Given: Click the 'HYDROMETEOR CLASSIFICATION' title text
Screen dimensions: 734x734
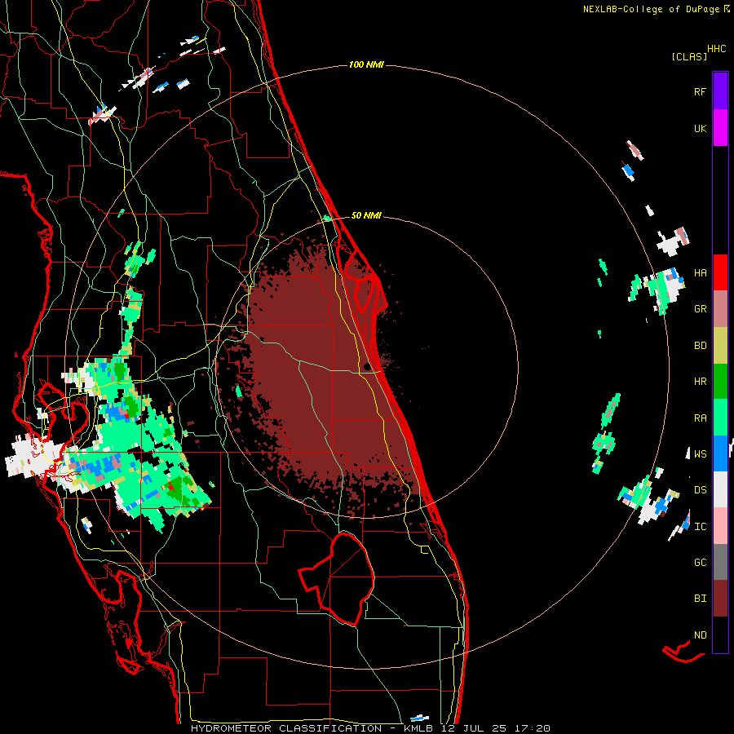Looking at the screenshot, I should pyautogui.click(x=286, y=728).
